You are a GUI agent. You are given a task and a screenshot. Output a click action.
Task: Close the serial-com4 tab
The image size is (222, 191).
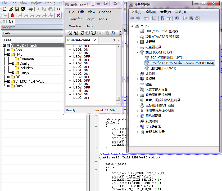[95, 41]
